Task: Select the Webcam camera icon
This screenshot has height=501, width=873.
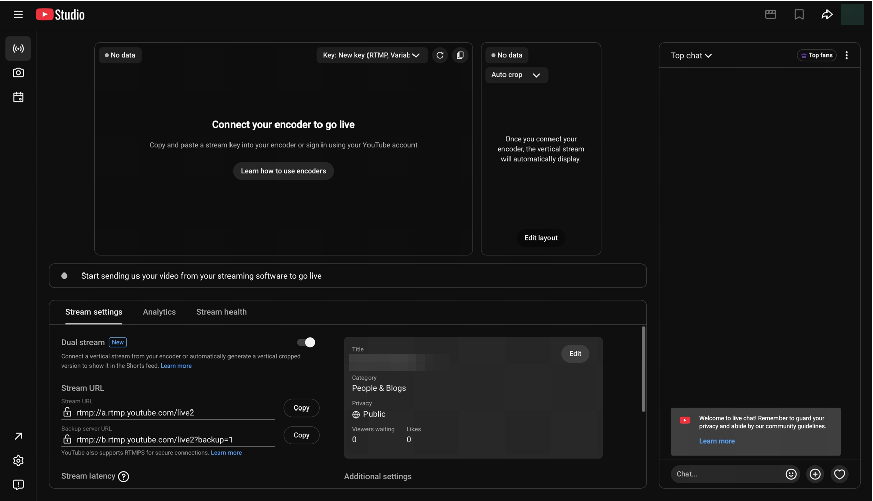Action: 18,73
